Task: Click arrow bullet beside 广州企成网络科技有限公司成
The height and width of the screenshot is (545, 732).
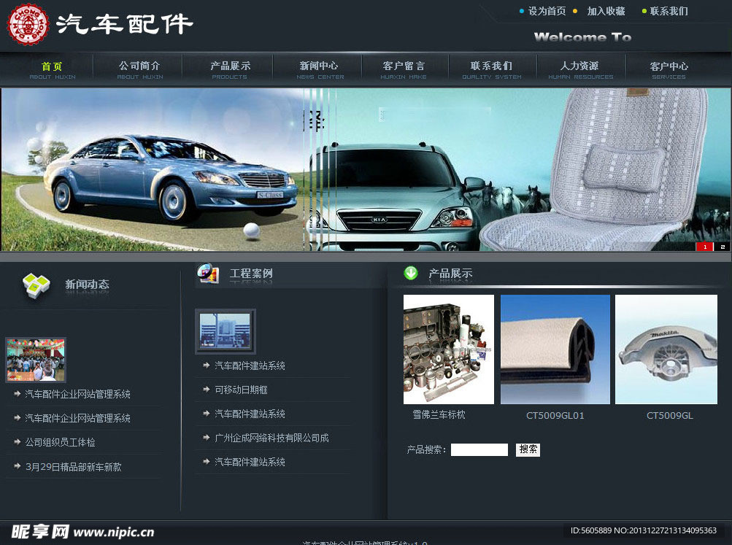Action: (x=207, y=437)
